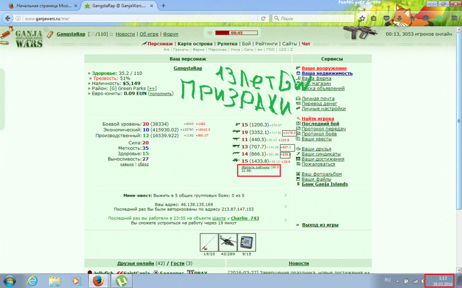Open the Форум link in header
462x288 pixels.
point(170,34)
